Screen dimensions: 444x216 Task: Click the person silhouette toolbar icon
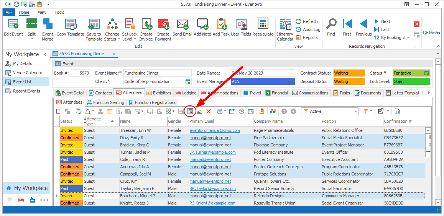(100, 111)
